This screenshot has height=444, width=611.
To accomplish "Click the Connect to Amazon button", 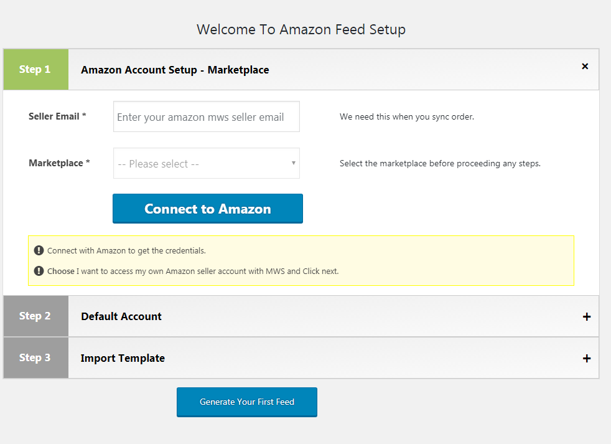I will 207,208.
